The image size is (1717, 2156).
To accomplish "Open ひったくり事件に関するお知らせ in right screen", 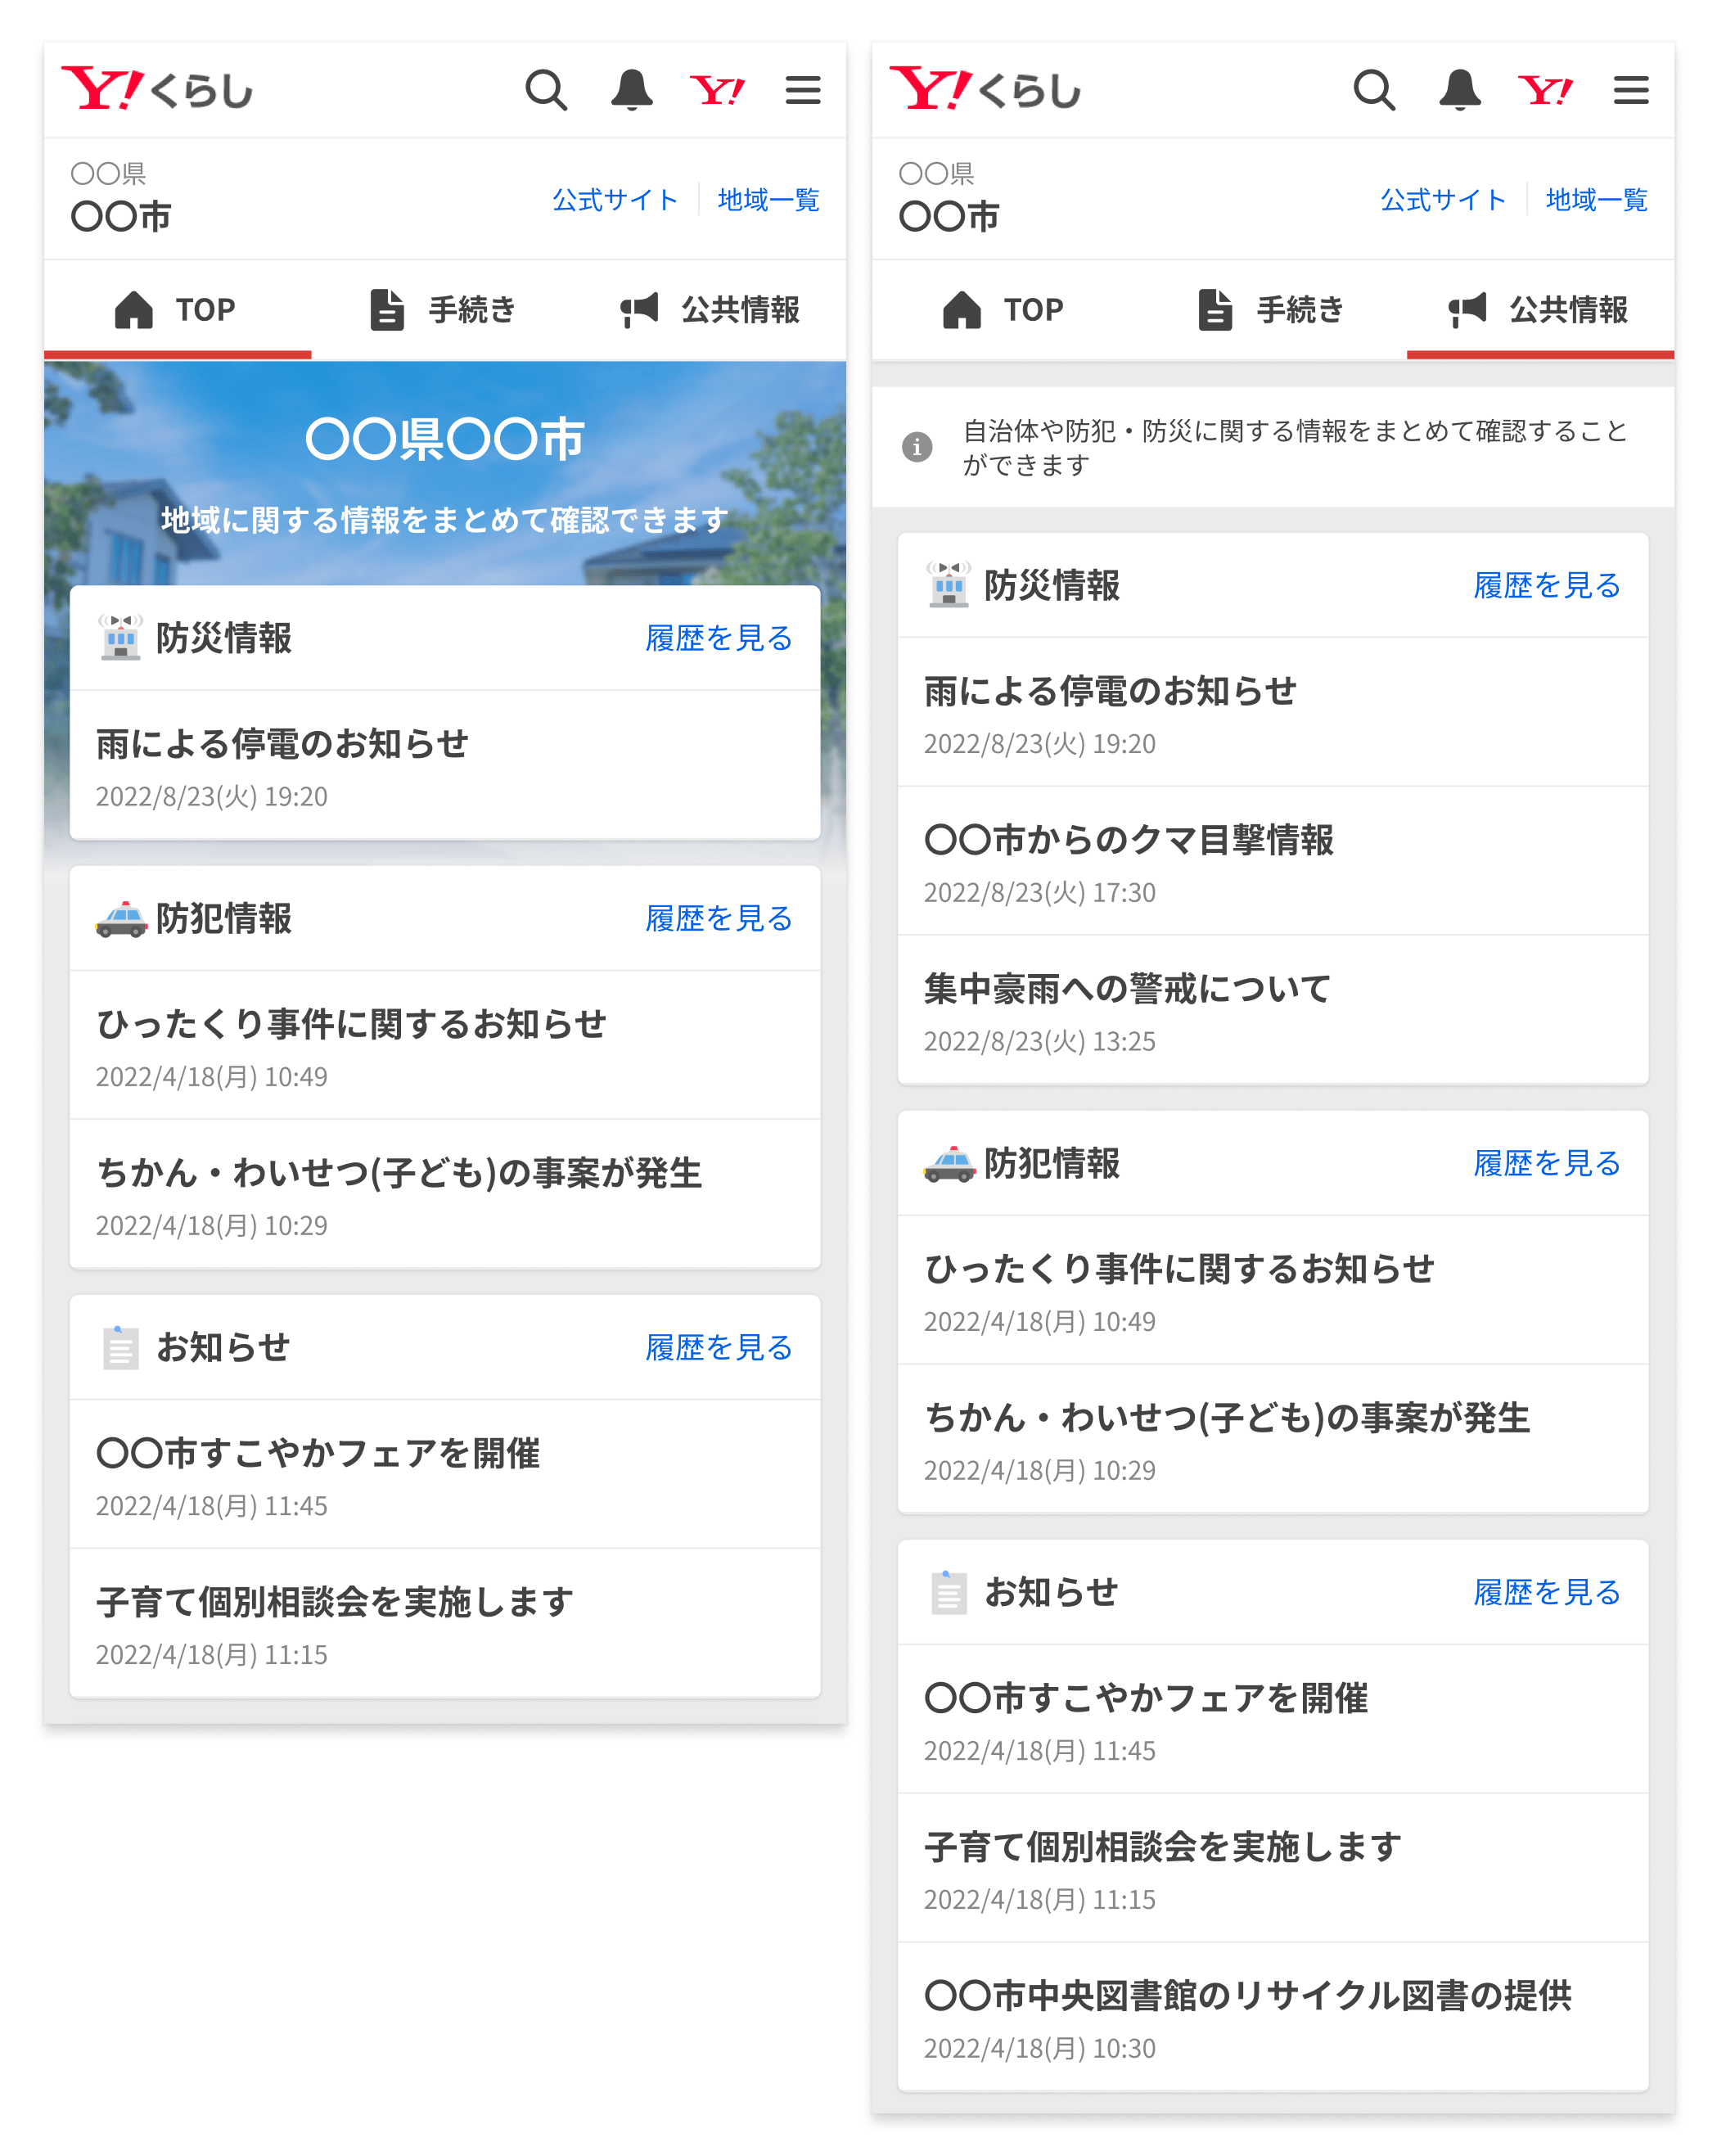I will pyautogui.click(x=1273, y=1290).
